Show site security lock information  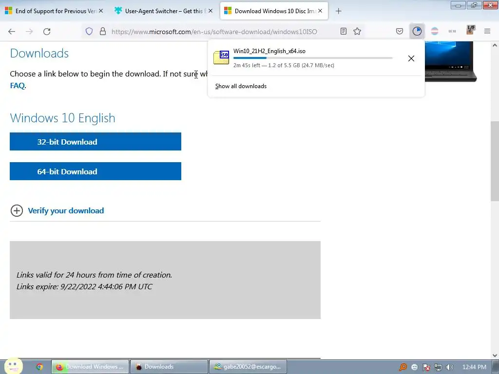pos(102,31)
